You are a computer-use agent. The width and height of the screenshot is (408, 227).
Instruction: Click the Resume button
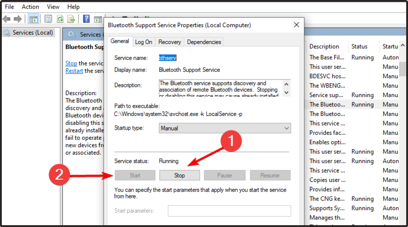click(270, 175)
